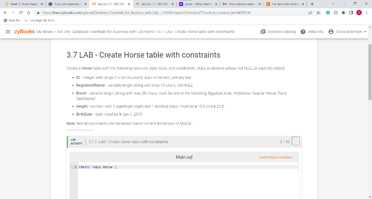Switch to Your question needs tab
This screenshot has height=199, width=372.
coord(242,4)
